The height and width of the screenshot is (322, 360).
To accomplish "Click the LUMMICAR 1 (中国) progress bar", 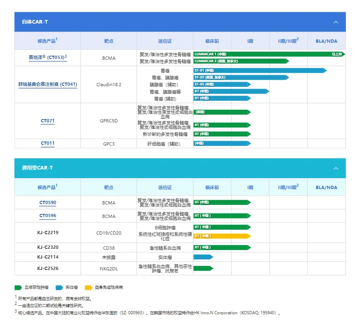I will click(x=268, y=54).
